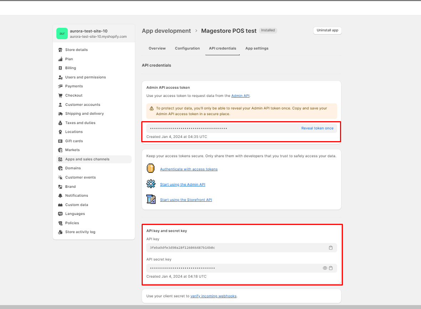This screenshot has width=421, height=309.
Task: Click the Uninstall app button
Action: tap(327, 30)
